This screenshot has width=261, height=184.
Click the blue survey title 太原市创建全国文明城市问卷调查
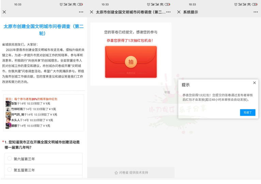click(x=44, y=30)
